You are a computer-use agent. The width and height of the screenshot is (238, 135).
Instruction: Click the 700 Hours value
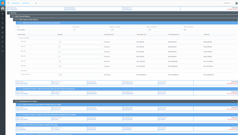click(x=107, y=75)
